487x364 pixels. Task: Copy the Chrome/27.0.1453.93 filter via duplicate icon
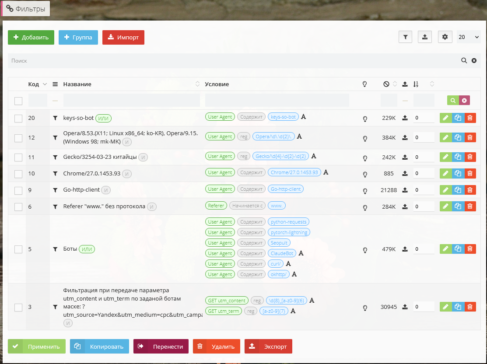pos(458,174)
